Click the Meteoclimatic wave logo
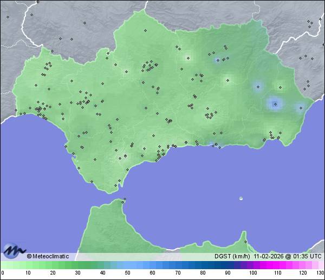This screenshot has width=325, height=280. pos(14,250)
